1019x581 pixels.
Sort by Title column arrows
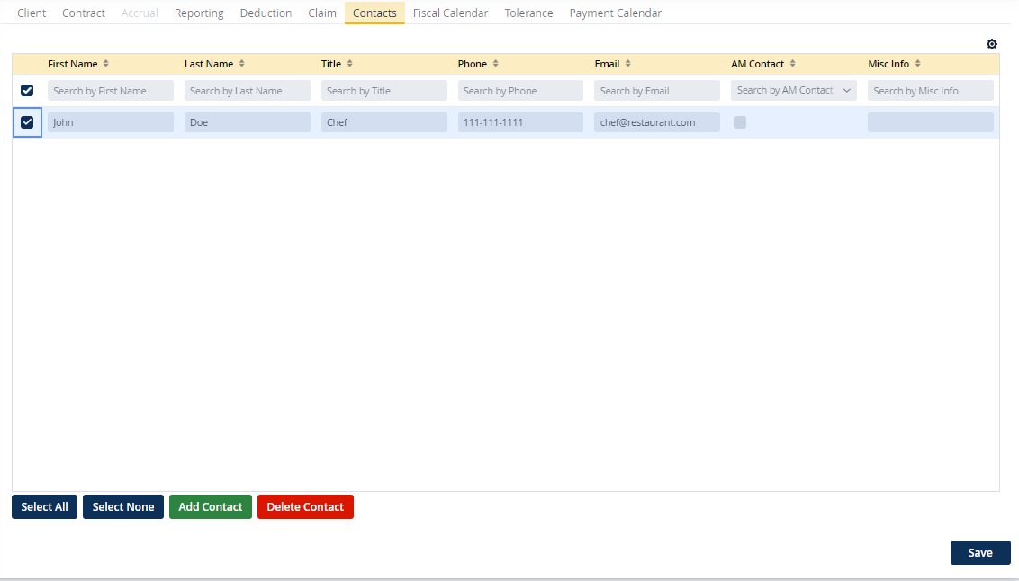[x=350, y=64]
